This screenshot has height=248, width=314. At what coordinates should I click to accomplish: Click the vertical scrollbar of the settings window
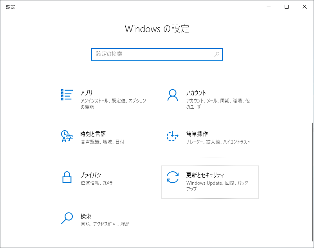click(x=312, y=182)
